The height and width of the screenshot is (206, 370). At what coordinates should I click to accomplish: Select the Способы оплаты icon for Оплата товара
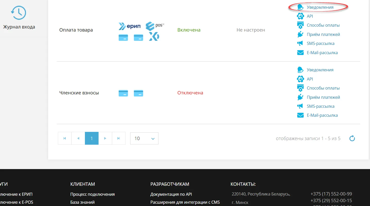click(300, 25)
